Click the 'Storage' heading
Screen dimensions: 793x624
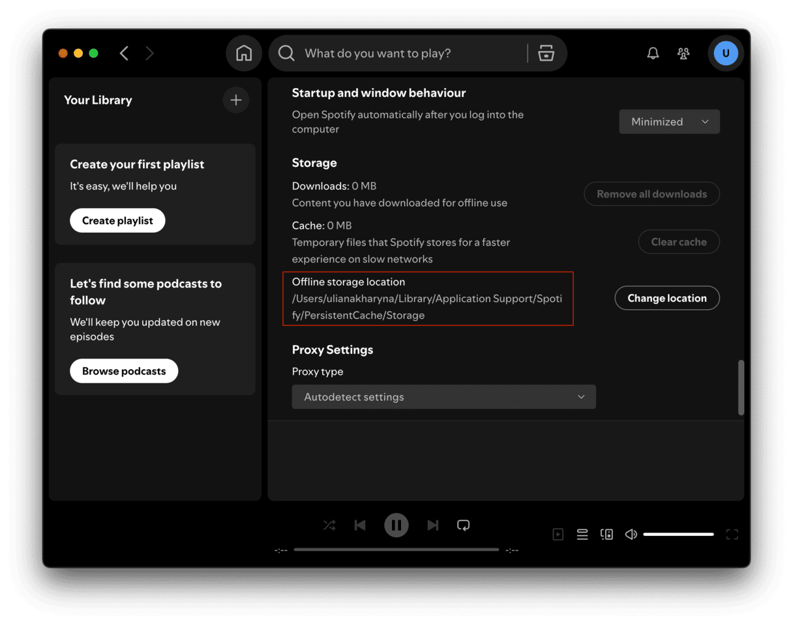tap(314, 163)
